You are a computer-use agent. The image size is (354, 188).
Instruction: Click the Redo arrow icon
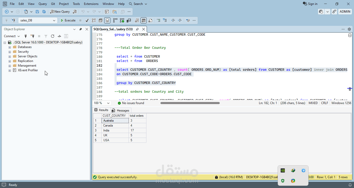(x=94, y=12)
